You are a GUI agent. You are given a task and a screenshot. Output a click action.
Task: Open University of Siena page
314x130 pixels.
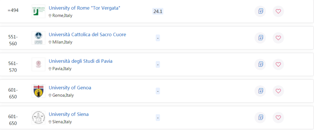[x=69, y=114]
